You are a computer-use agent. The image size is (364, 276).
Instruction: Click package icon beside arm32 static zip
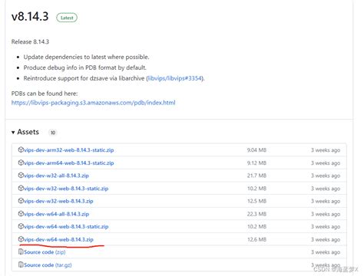click(21, 149)
